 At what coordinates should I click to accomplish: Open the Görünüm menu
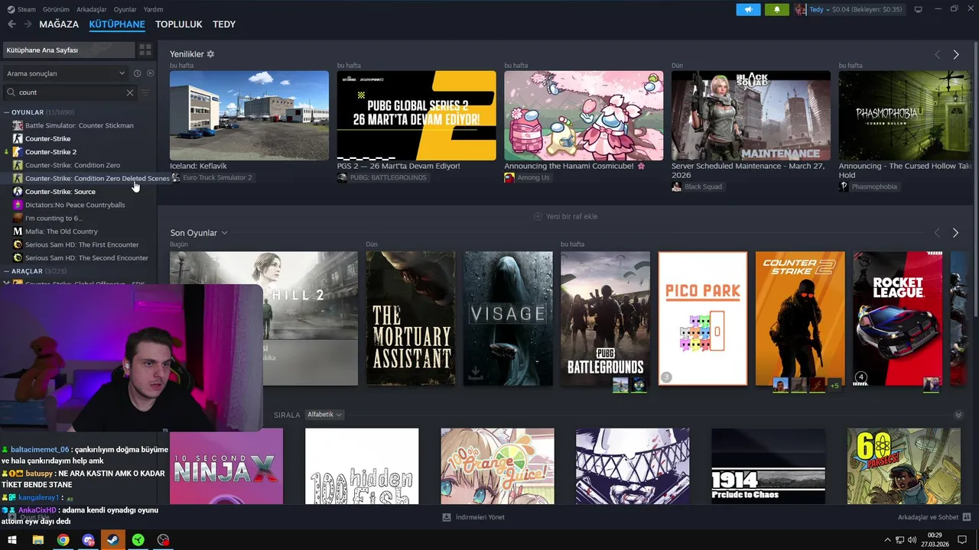pyautogui.click(x=56, y=9)
